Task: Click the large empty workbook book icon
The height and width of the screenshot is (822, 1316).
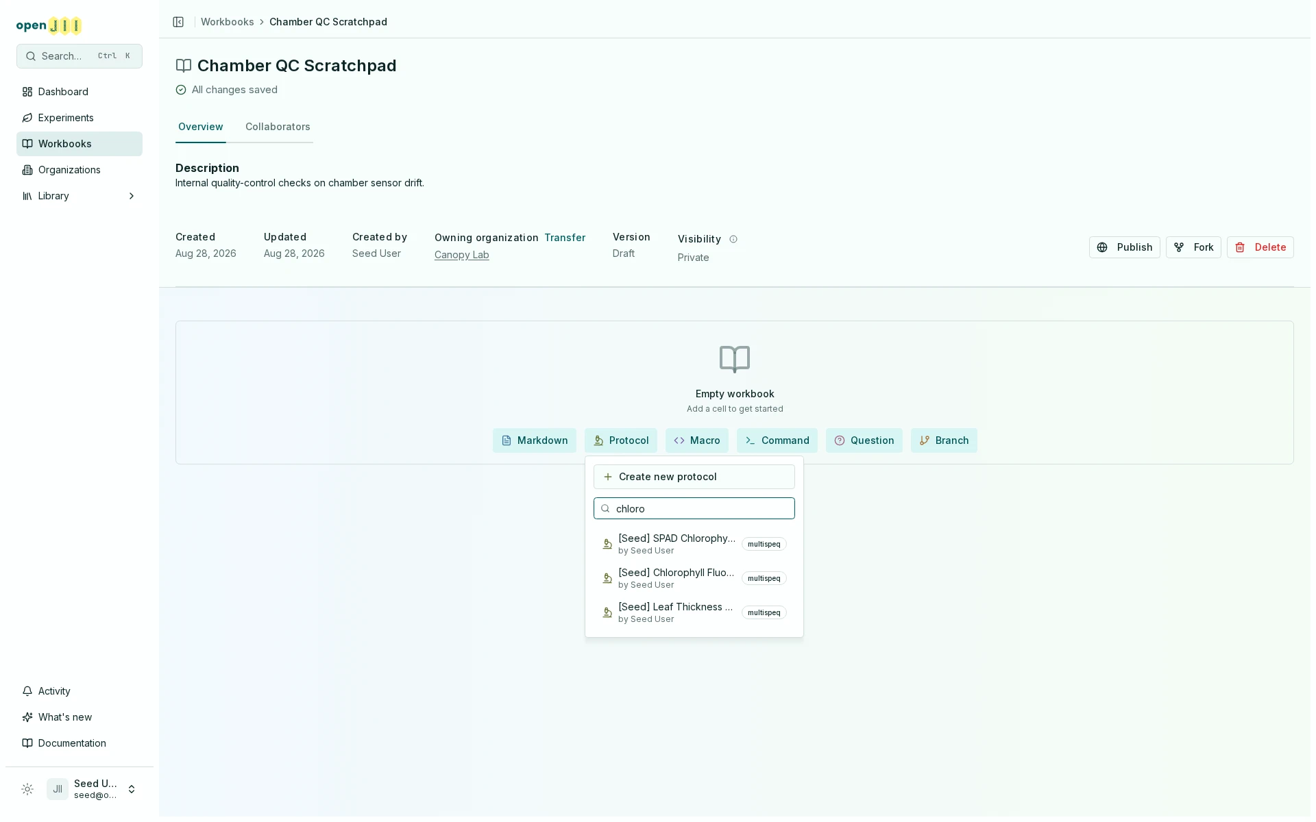Action: tap(735, 359)
